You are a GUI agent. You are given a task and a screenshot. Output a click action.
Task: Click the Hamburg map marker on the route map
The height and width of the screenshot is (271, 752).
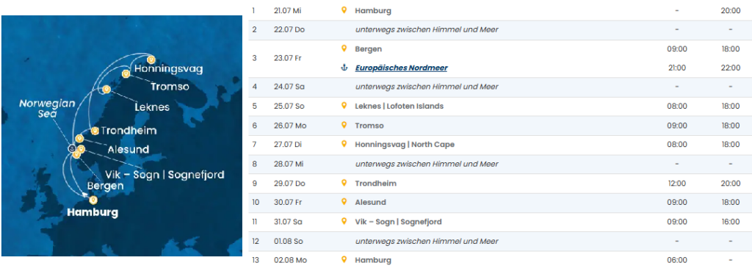tap(93, 200)
